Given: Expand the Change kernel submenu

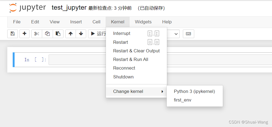Looking at the screenshot, I should 136,91.
